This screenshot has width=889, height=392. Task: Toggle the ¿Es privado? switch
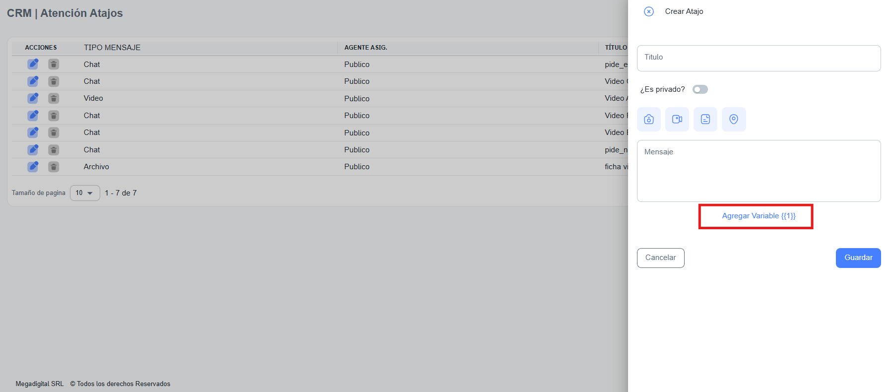click(700, 89)
